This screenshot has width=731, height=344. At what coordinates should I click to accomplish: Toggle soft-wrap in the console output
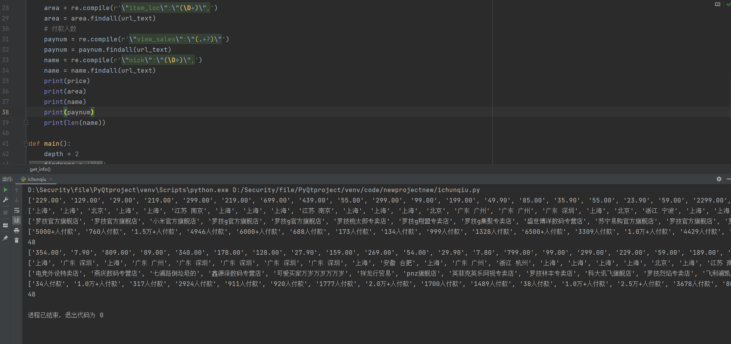pos(17,210)
